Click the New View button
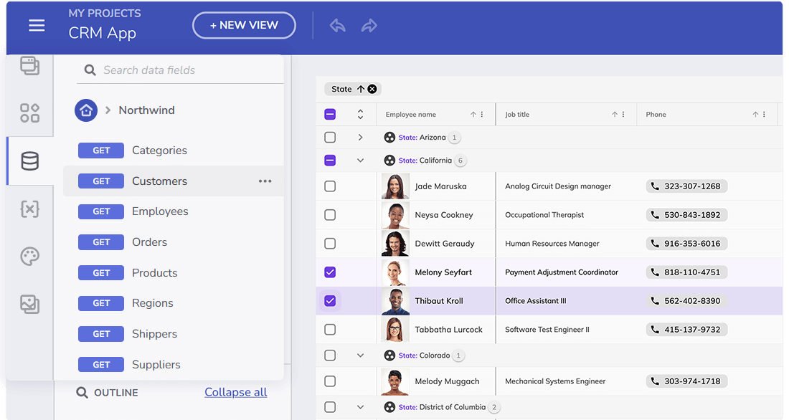The width and height of the screenshot is (789, 420). 244,25
